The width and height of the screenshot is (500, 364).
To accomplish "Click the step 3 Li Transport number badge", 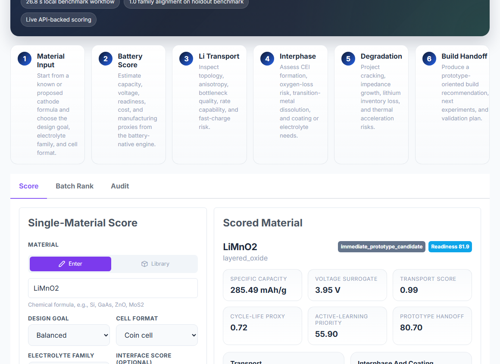I will click(186, 59).
